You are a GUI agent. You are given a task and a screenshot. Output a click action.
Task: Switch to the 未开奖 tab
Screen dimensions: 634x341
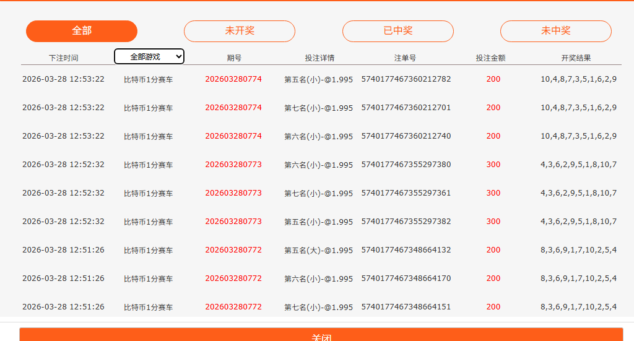coord(240,31)
